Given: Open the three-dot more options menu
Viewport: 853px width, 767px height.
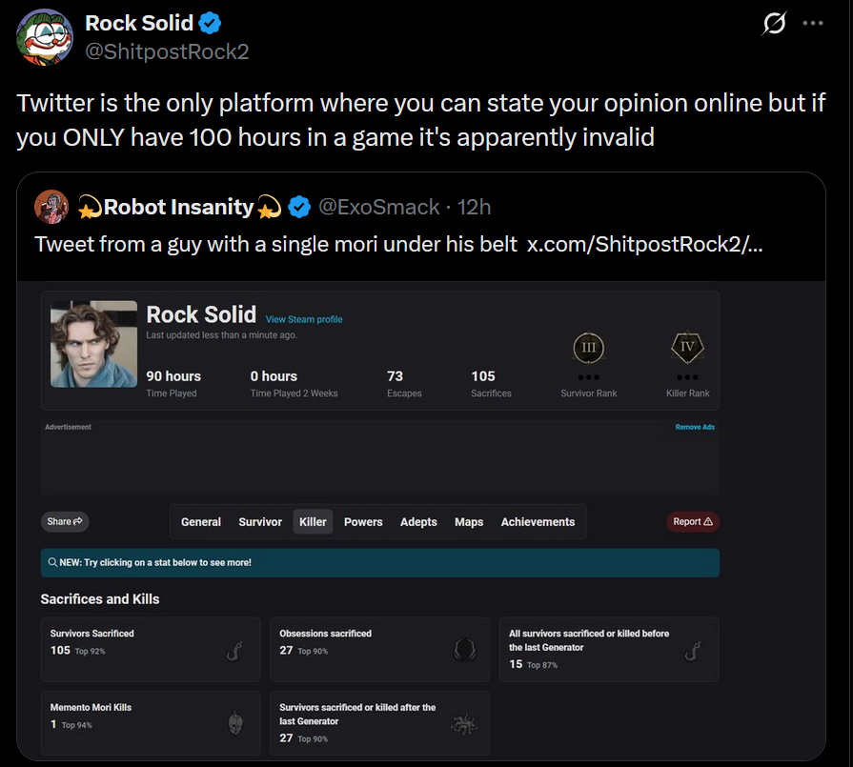Looking at the screenshot, I should [x=813, y=24].
